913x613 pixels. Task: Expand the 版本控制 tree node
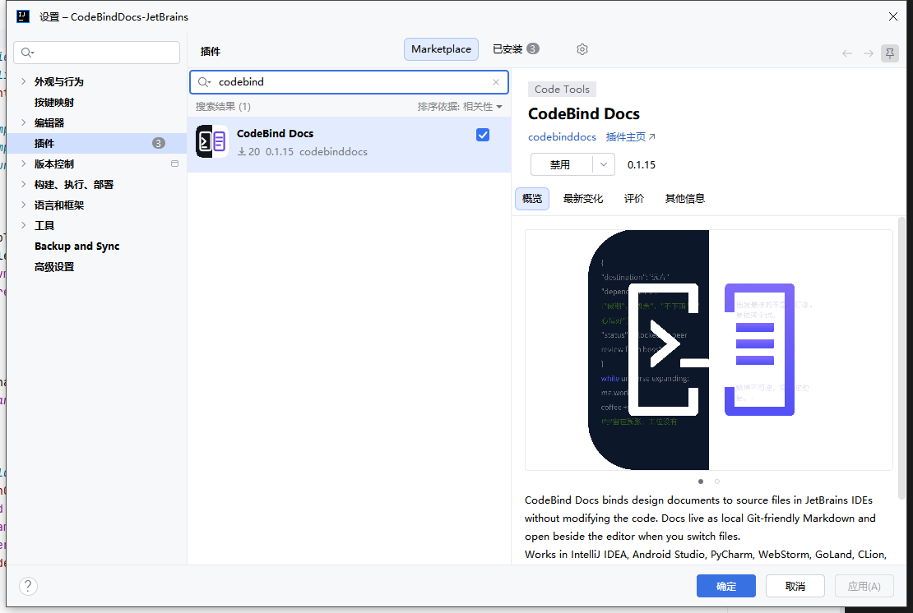23,164
